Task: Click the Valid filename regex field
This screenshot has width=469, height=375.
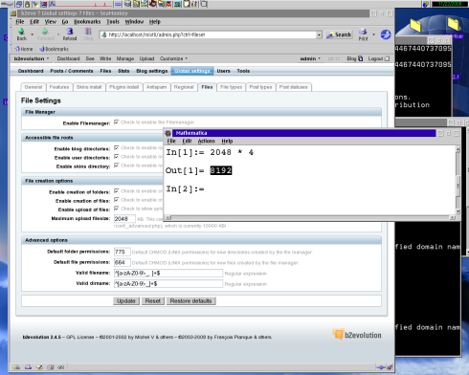Action: [x=168, y=274]
